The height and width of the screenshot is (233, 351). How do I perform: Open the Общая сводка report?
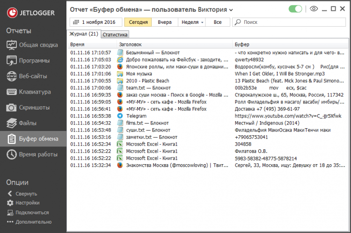point(33,45)
